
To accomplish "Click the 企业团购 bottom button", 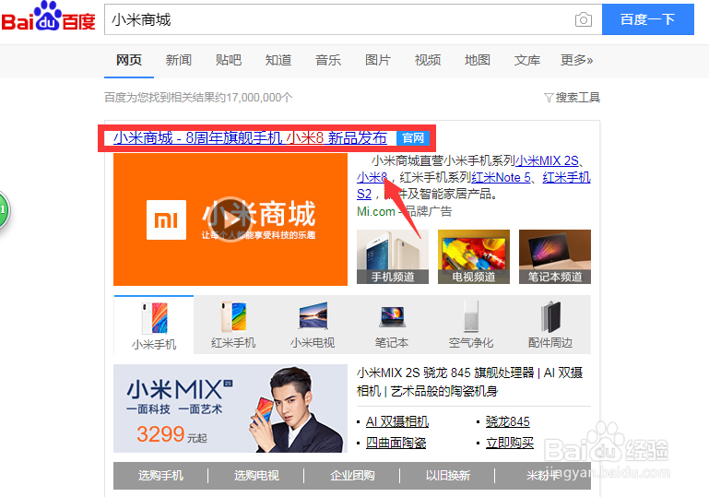I will click(x=352, y=475).
